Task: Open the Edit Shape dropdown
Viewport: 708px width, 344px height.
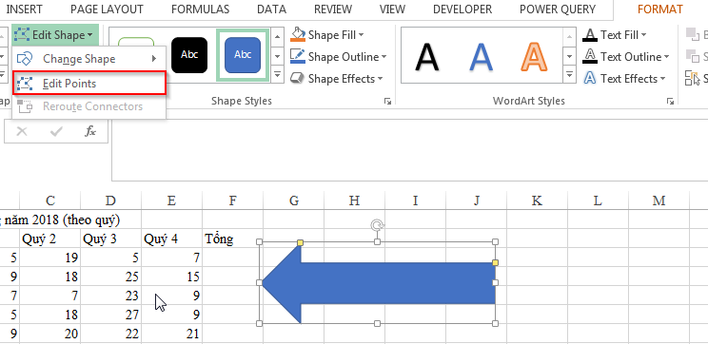Action: (x=54, y=35)
